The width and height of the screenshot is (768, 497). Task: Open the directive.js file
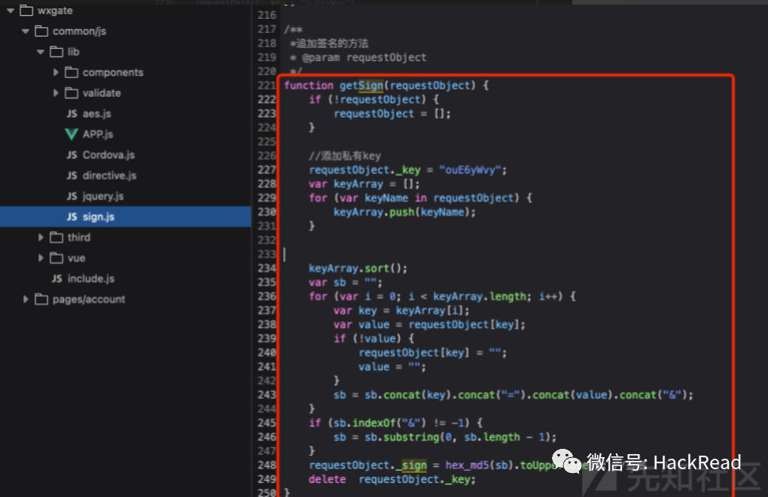click(x=110, y=175)
